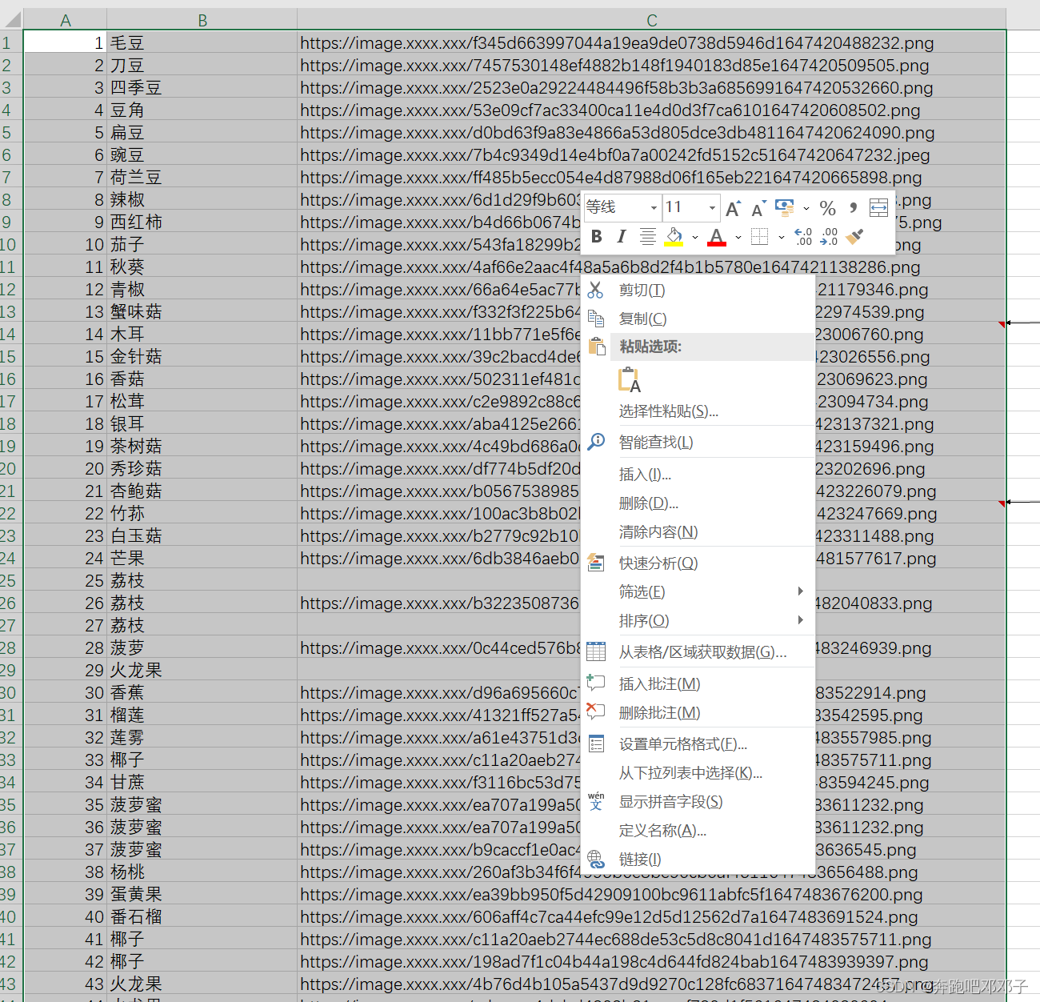Apply red font color
The width and height of the screenshot is (1040, 1002).
717,236
